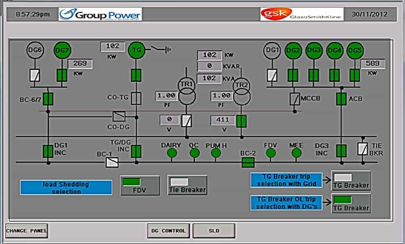Select the DG2 generator symbol
Viewport: 405px width, 244px height.
coord(293,50)
